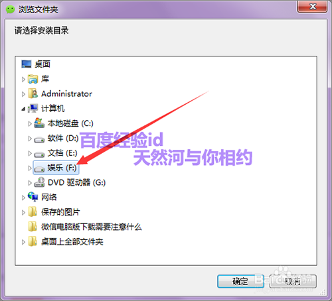Close the 浏览文件夹 dialog window
The height and width of the screenshot is (301, 332).
click(312, 7)
